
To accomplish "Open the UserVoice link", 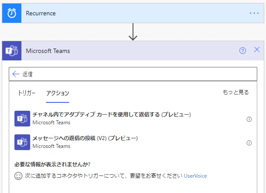I will point(195,176).
